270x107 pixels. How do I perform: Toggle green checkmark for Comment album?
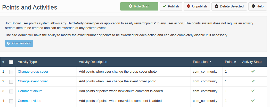coord(253,91)
